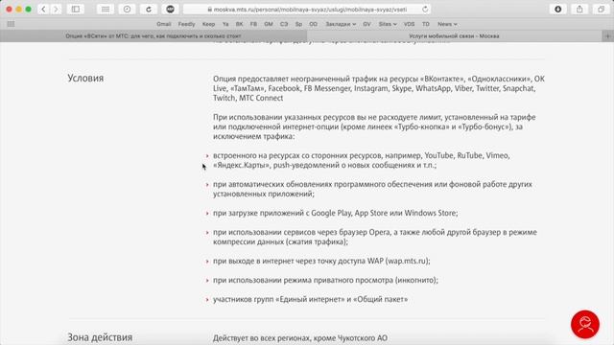Image resolution: width=614 pixels, height=345 pixels.
Task: Click the bullet about «Единый интернет» и «Общий пакет»
Action: tap(310, 299)
